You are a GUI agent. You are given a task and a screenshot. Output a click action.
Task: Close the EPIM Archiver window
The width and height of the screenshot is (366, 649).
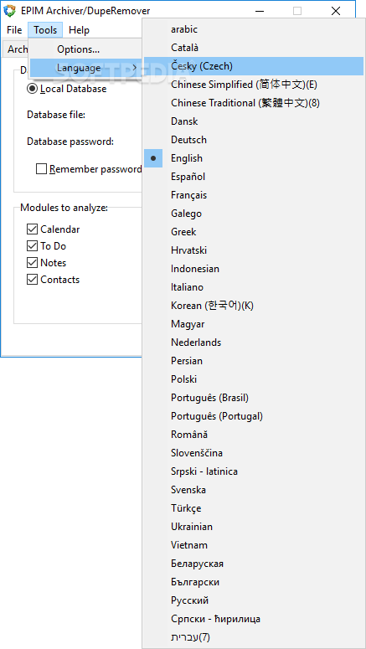tap(336, 11)
